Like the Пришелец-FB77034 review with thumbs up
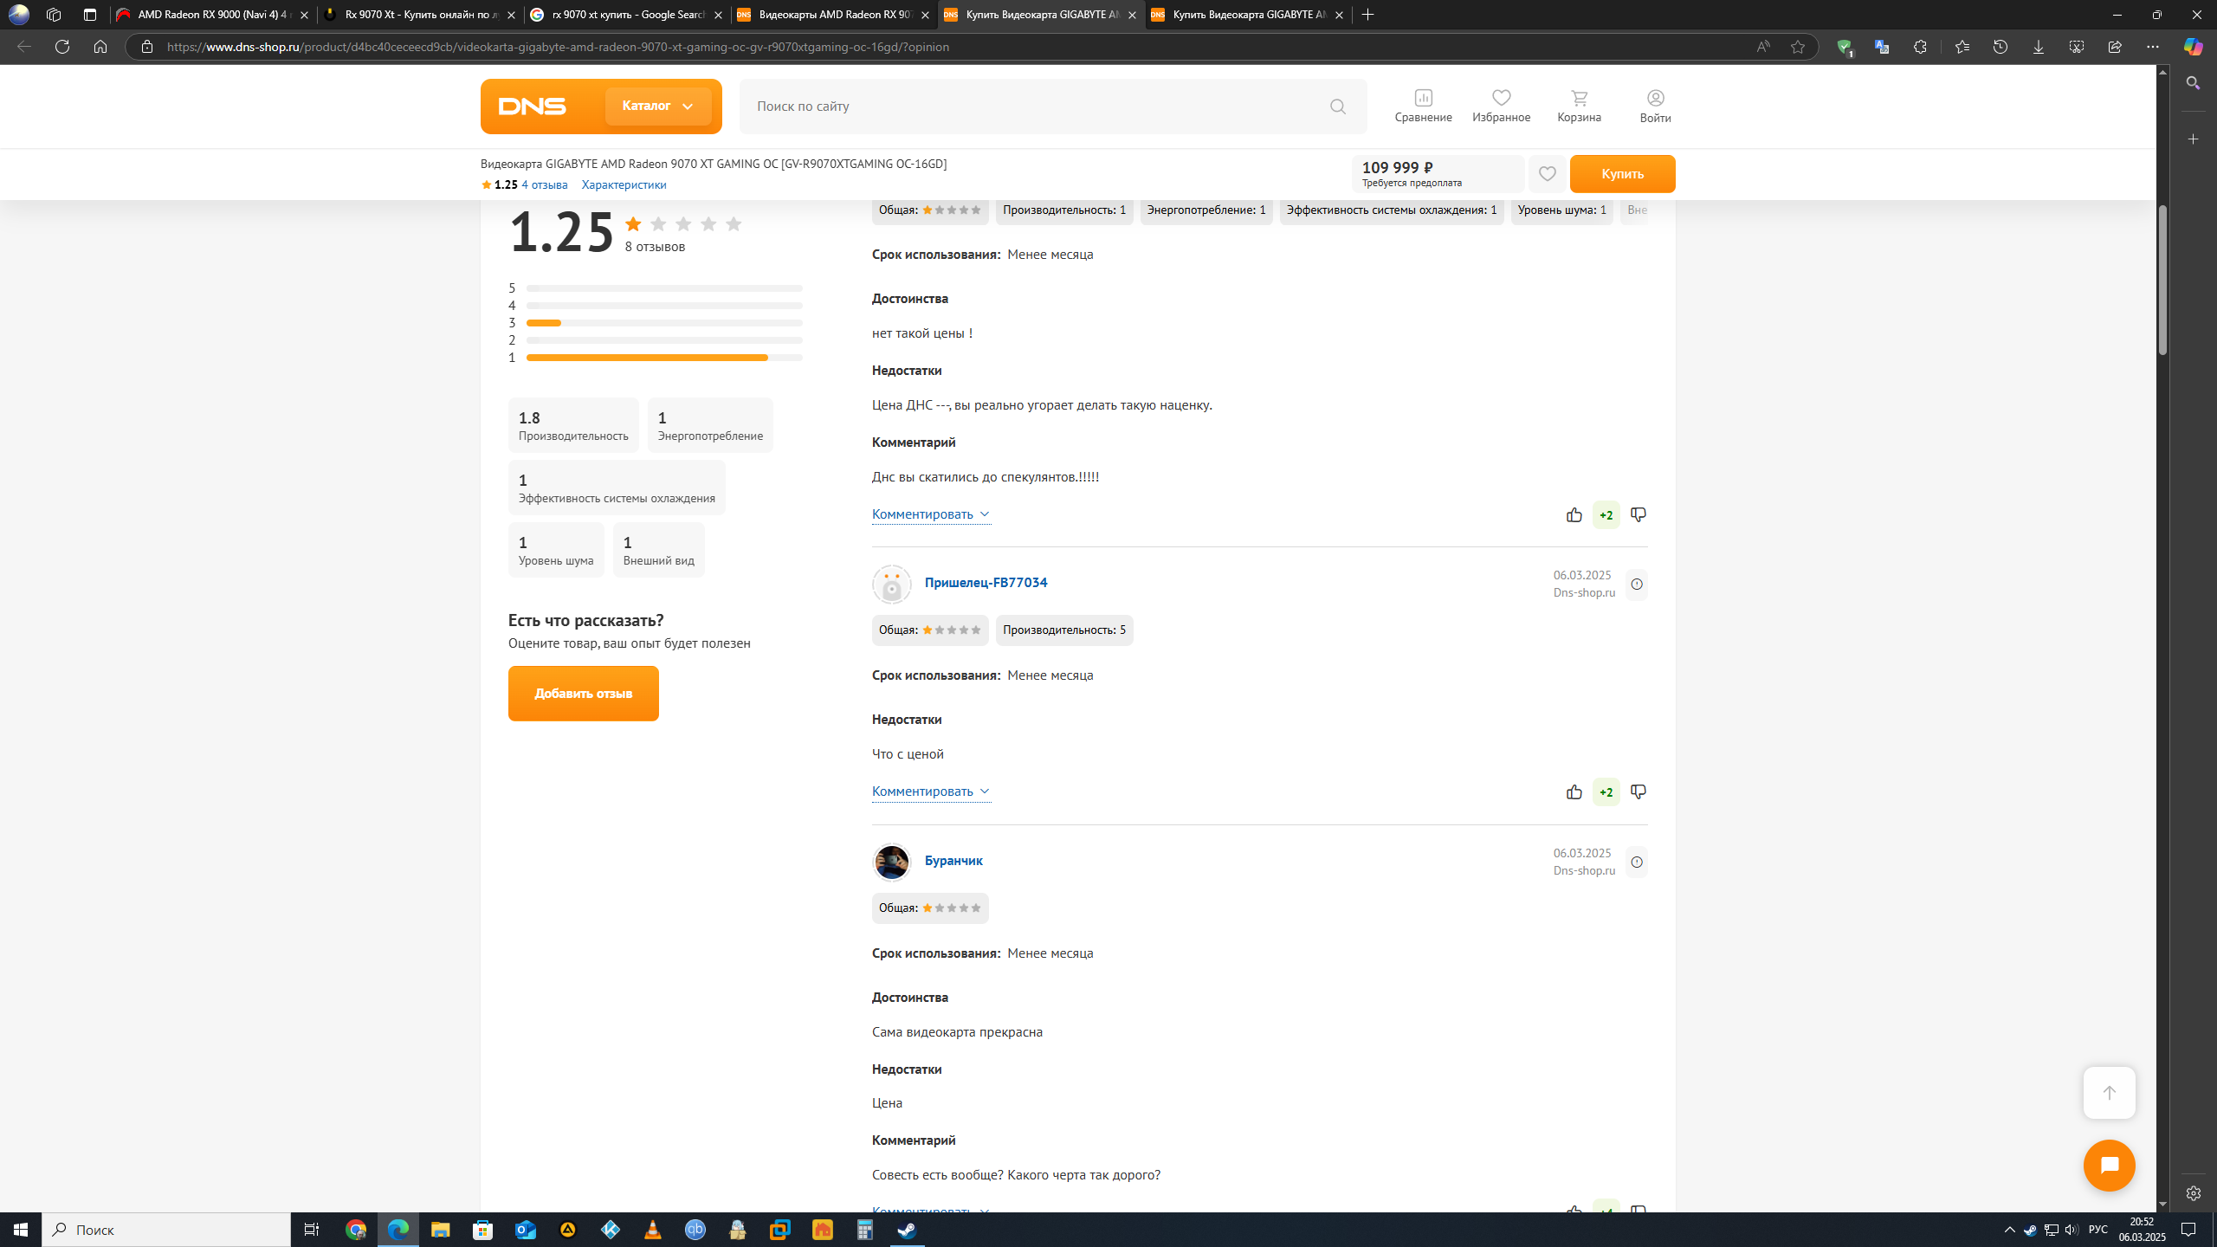The width and height of the screenshot is (2217, 1247). pyautogui.click(x=1574, y=792)
